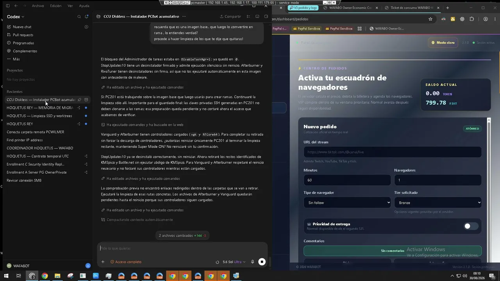This screenshot has width=500, height=281.
Task: Start a Nuevo chat
Action: [x=22, y=27]
